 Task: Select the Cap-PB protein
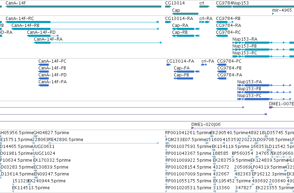click(183, 78)
